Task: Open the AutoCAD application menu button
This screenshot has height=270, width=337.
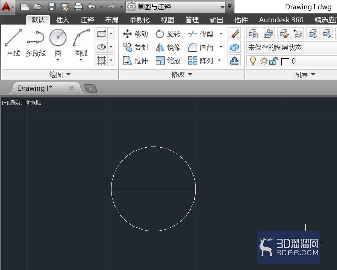Action: pos(7,7)
